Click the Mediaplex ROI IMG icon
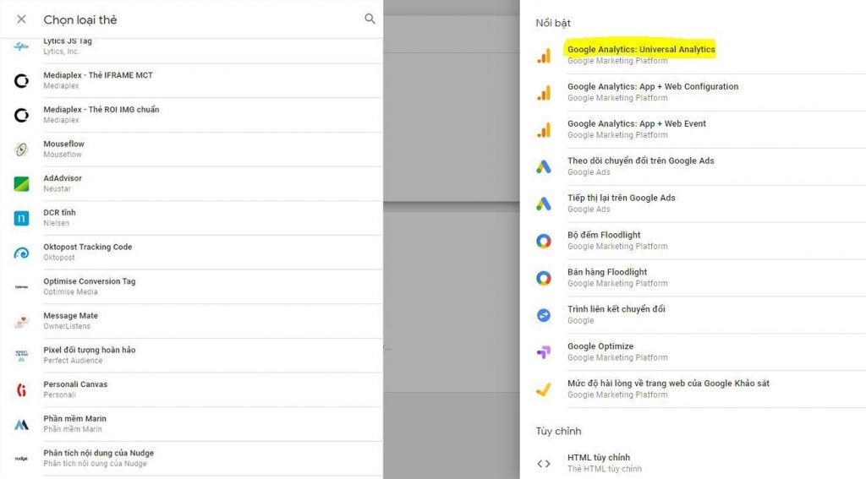The image size is (866, 479). (x=21, y=115)
